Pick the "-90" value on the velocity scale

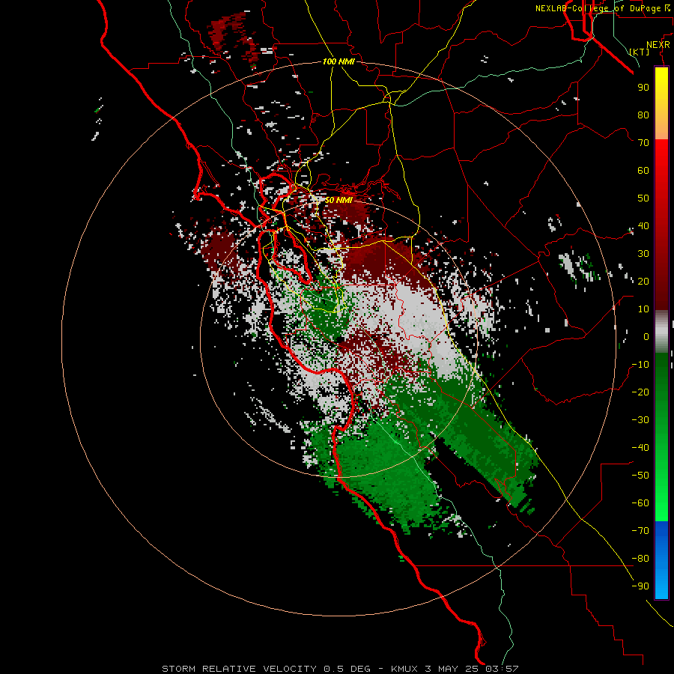click(x=640, y=586)
